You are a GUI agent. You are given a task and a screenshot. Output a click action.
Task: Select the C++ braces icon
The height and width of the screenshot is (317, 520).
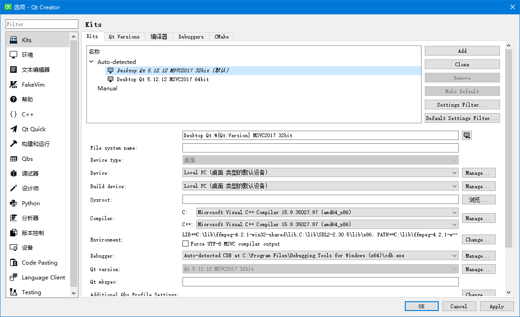pyautogui.click(x=13, y=114)
